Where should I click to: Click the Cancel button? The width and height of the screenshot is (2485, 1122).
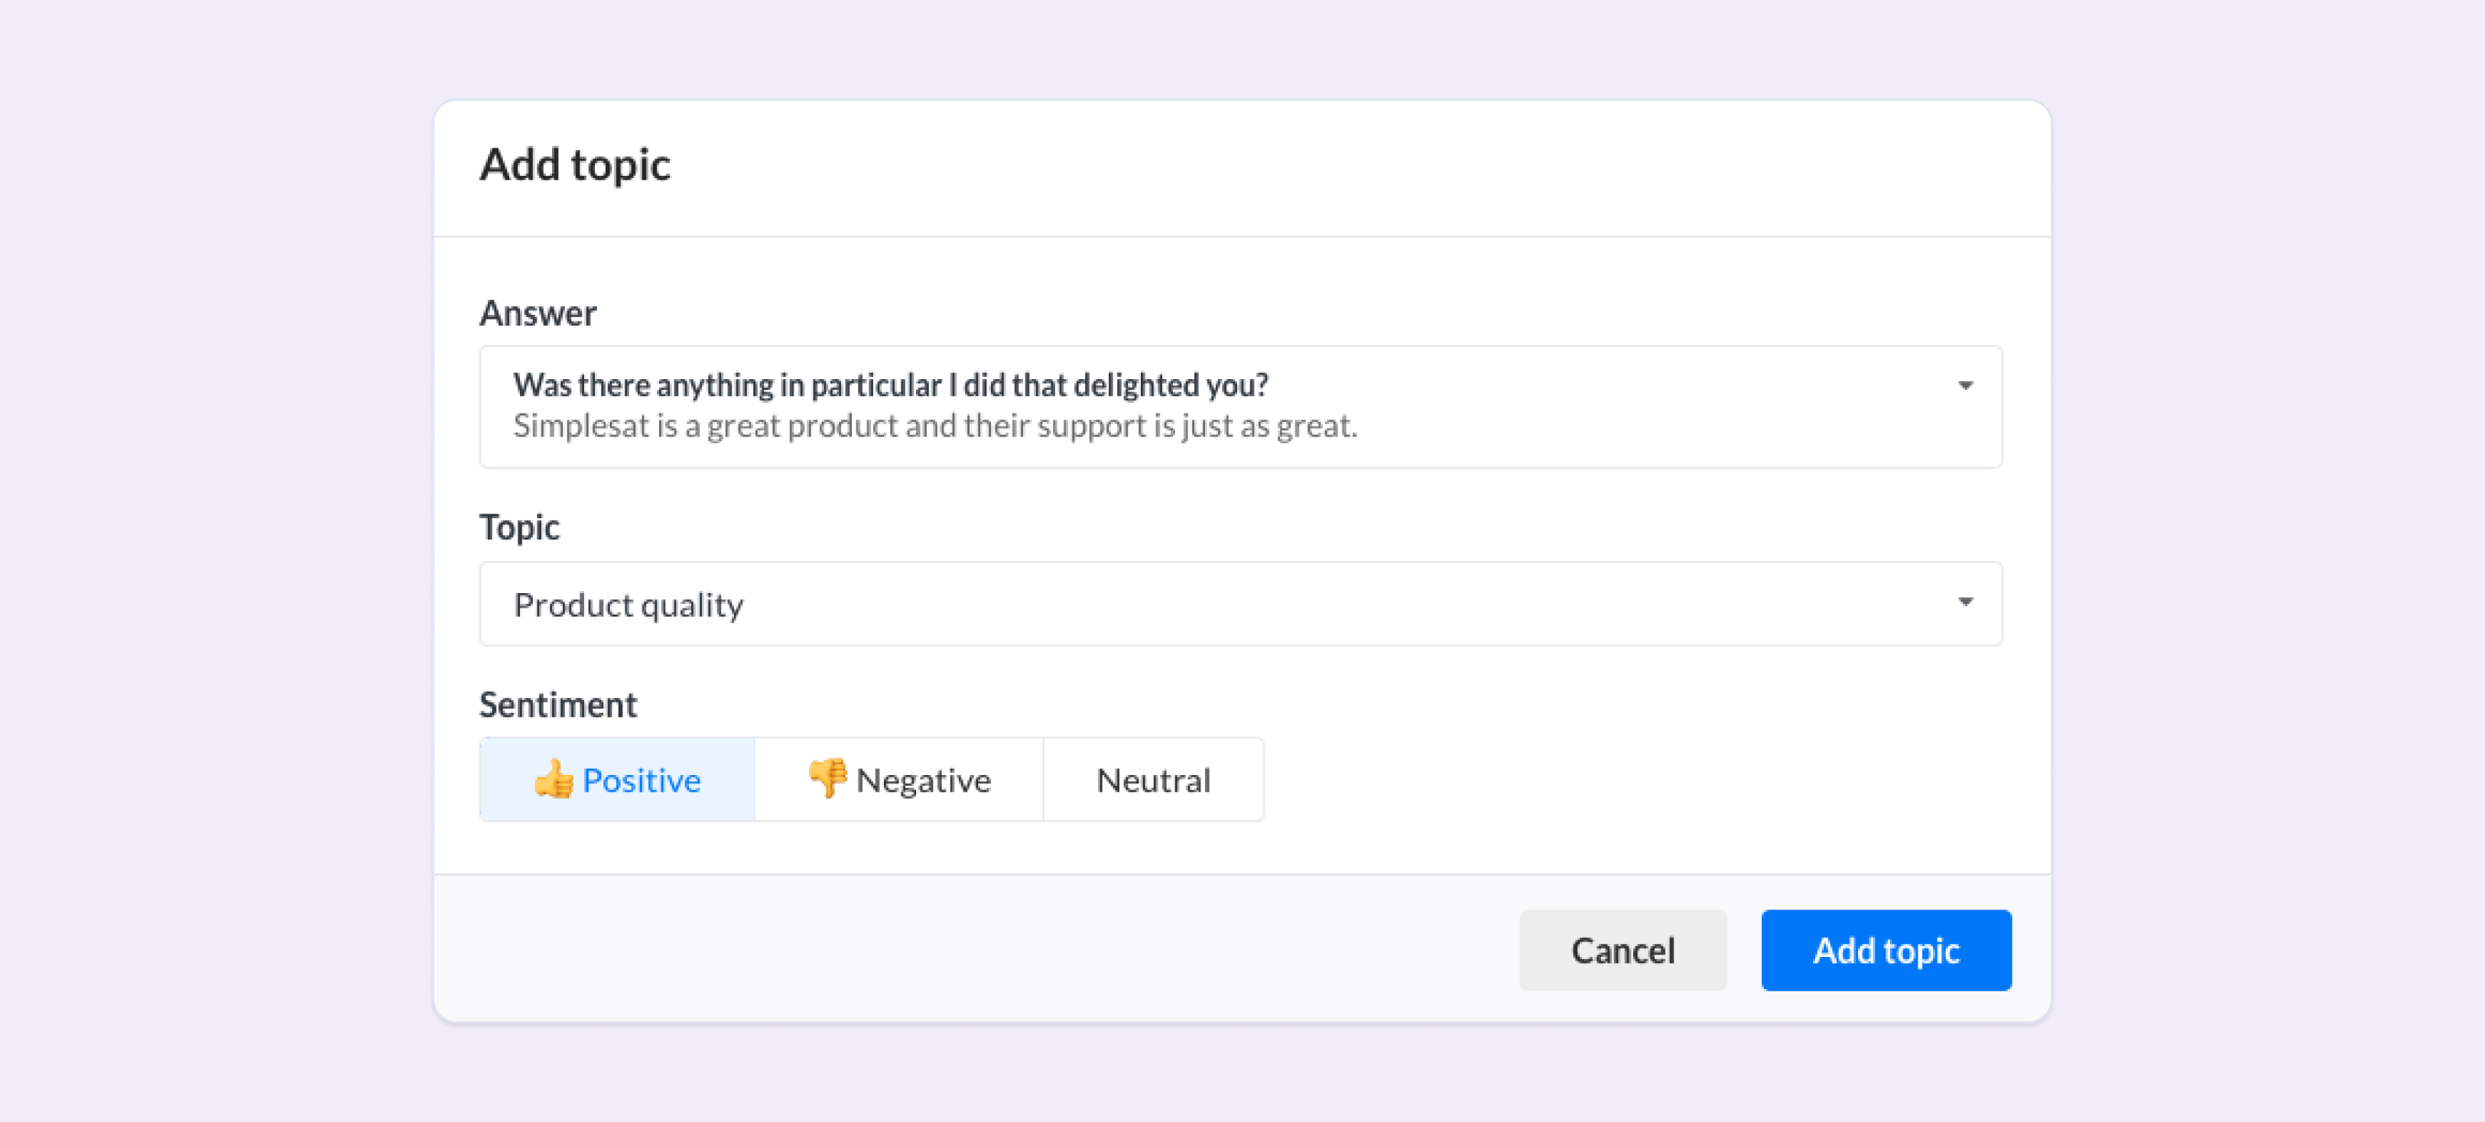tap(1623, 951)
